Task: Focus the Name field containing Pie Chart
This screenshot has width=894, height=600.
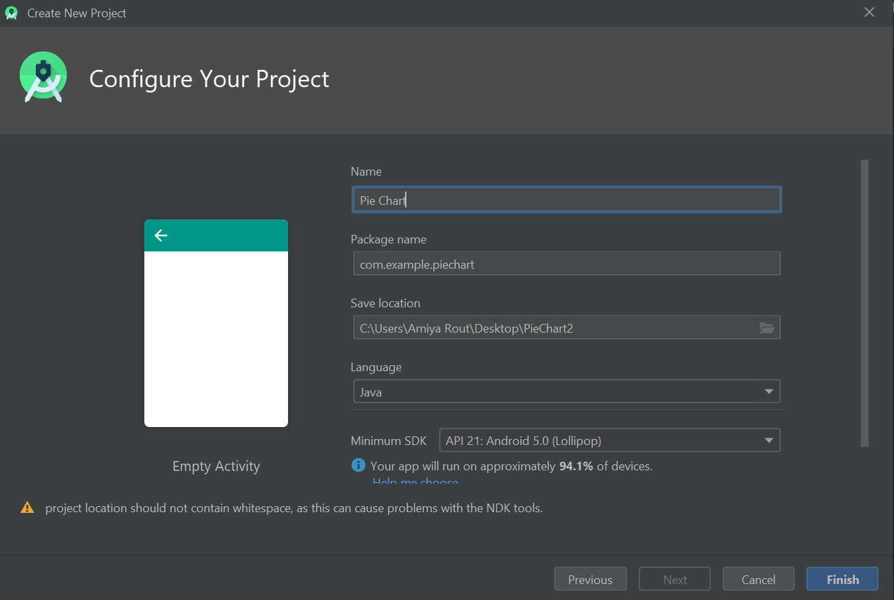Action: (567, 200)
